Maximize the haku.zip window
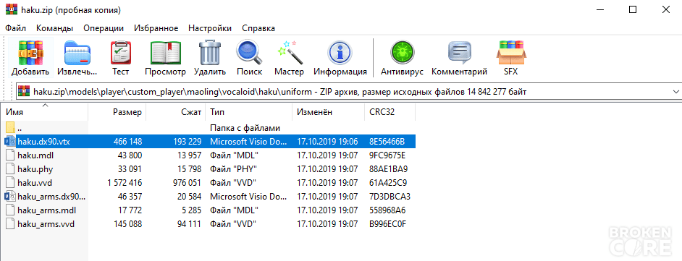The height and width of the screenshot is (261, 682). point(633,9)
